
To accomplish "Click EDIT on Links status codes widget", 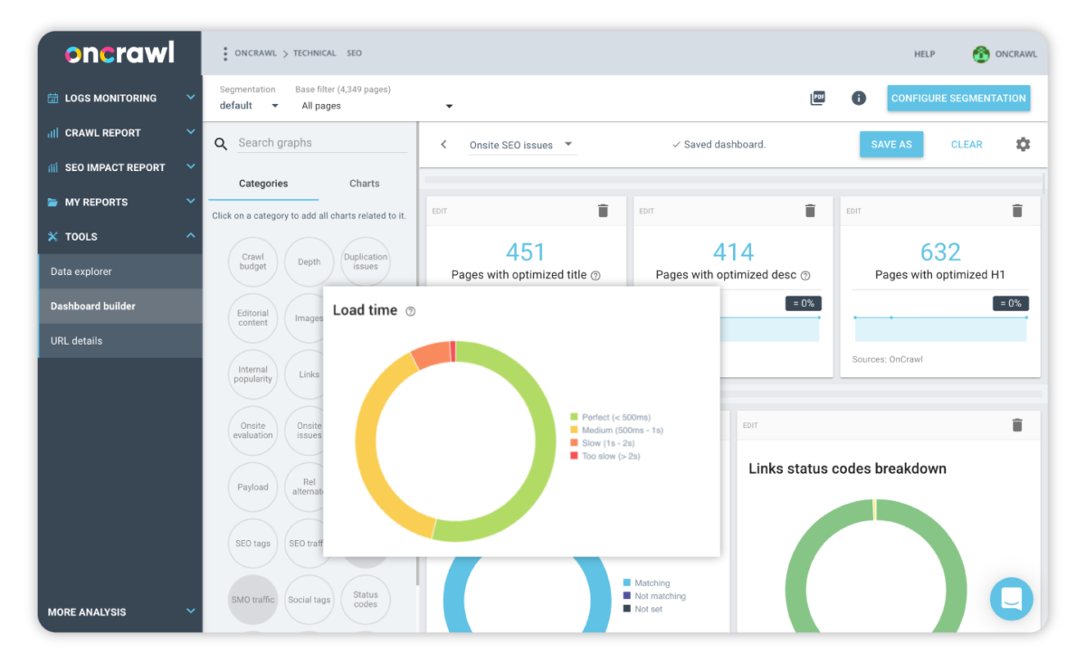I will pyautogui.click(x=750, y=426).
